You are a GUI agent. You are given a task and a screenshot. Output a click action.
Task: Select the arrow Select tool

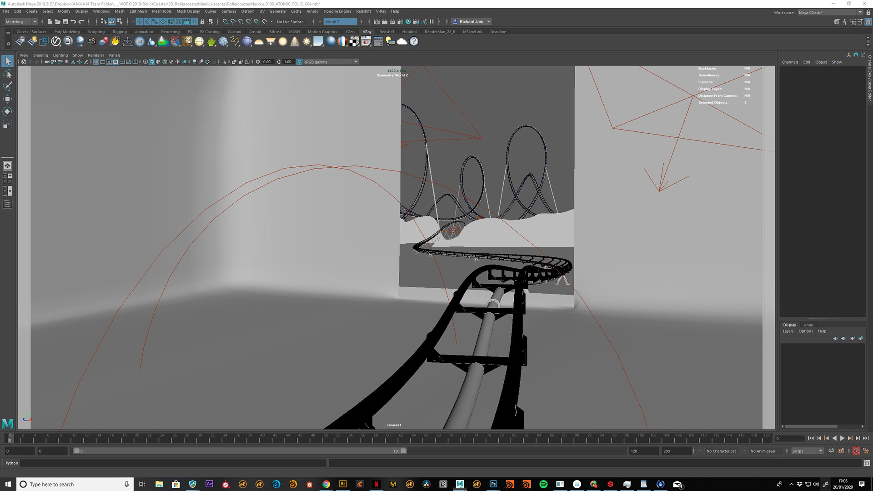(x=8, y=61)
